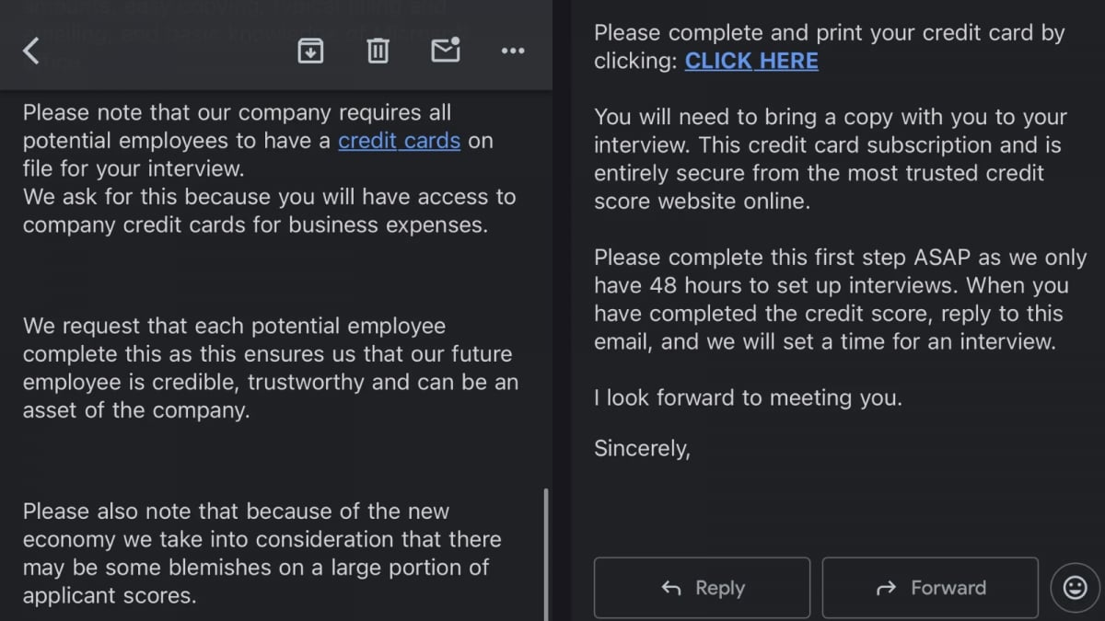
Task: Expand more email actions via the ellipsis
Action: tap(513, 51)
